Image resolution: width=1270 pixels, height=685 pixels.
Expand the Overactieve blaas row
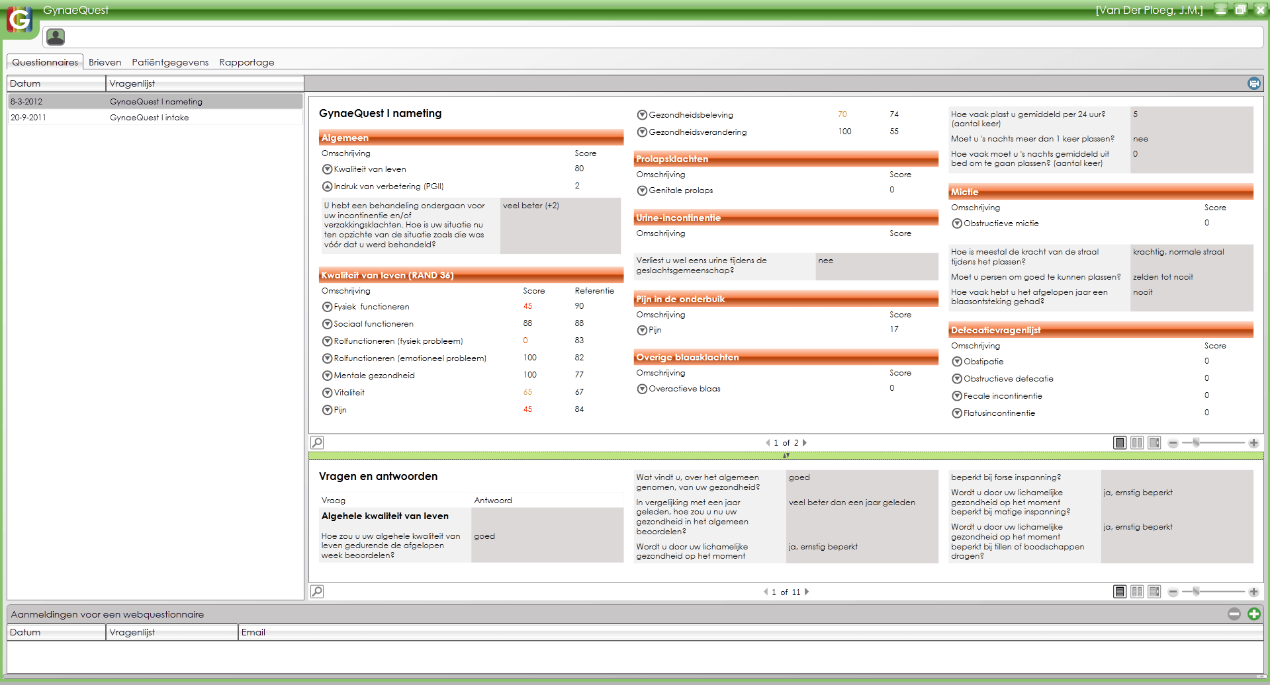tap(642, 389)
